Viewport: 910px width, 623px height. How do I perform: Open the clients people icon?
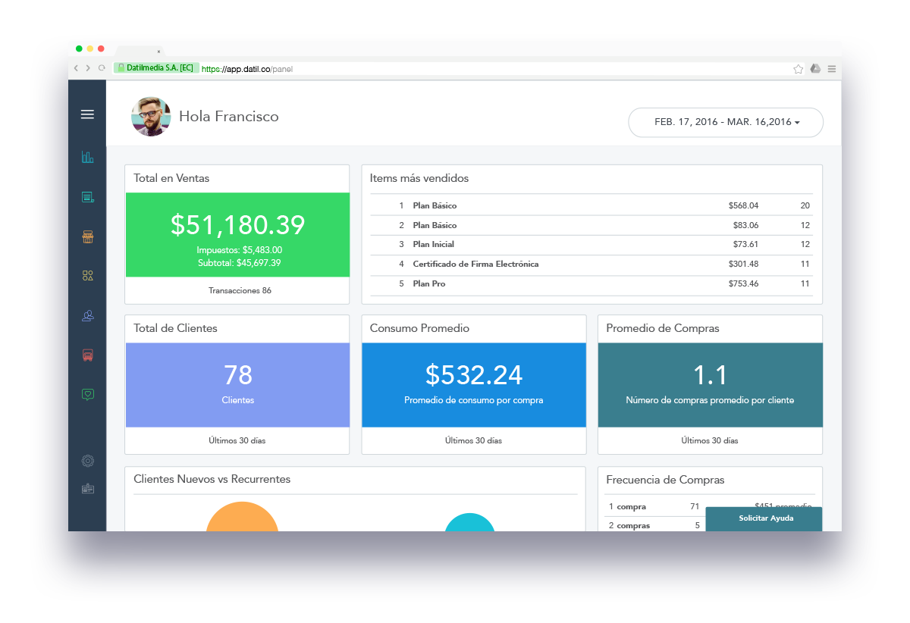[x=87, y=315]
